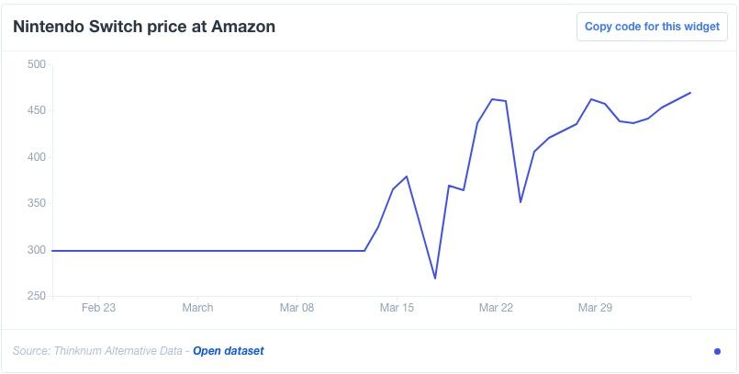Click the Mar 29 axis tick label
Screen dimensions: 739x374
(595, 308)
